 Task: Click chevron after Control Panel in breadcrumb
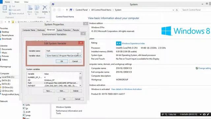(x=89, y=10)
